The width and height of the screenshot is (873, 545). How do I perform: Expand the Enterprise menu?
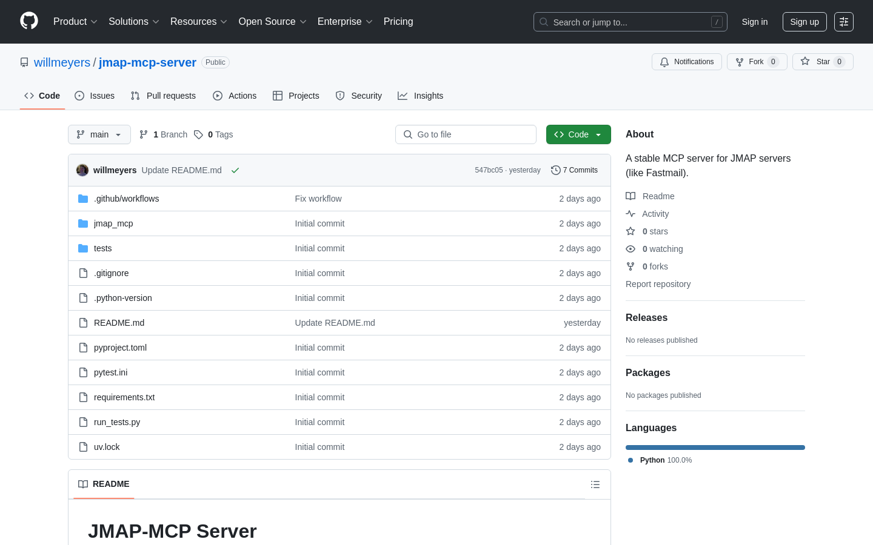pos(345,22)
